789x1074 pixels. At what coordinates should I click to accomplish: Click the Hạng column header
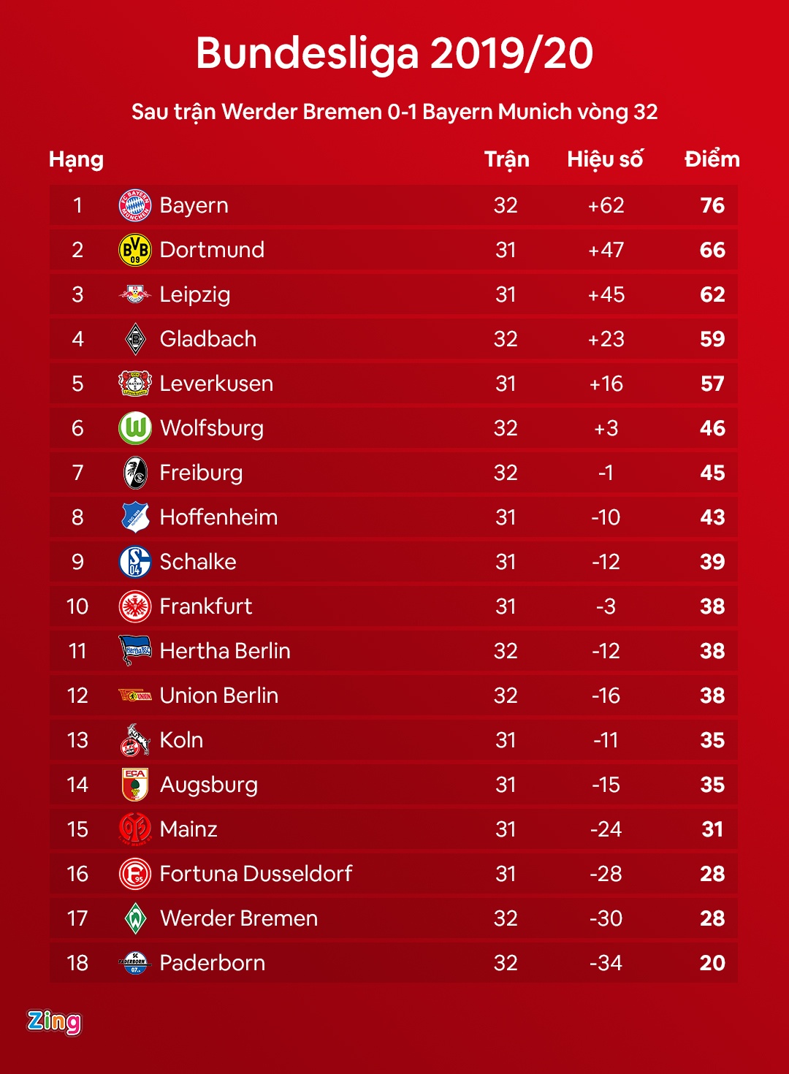[76, 159]
